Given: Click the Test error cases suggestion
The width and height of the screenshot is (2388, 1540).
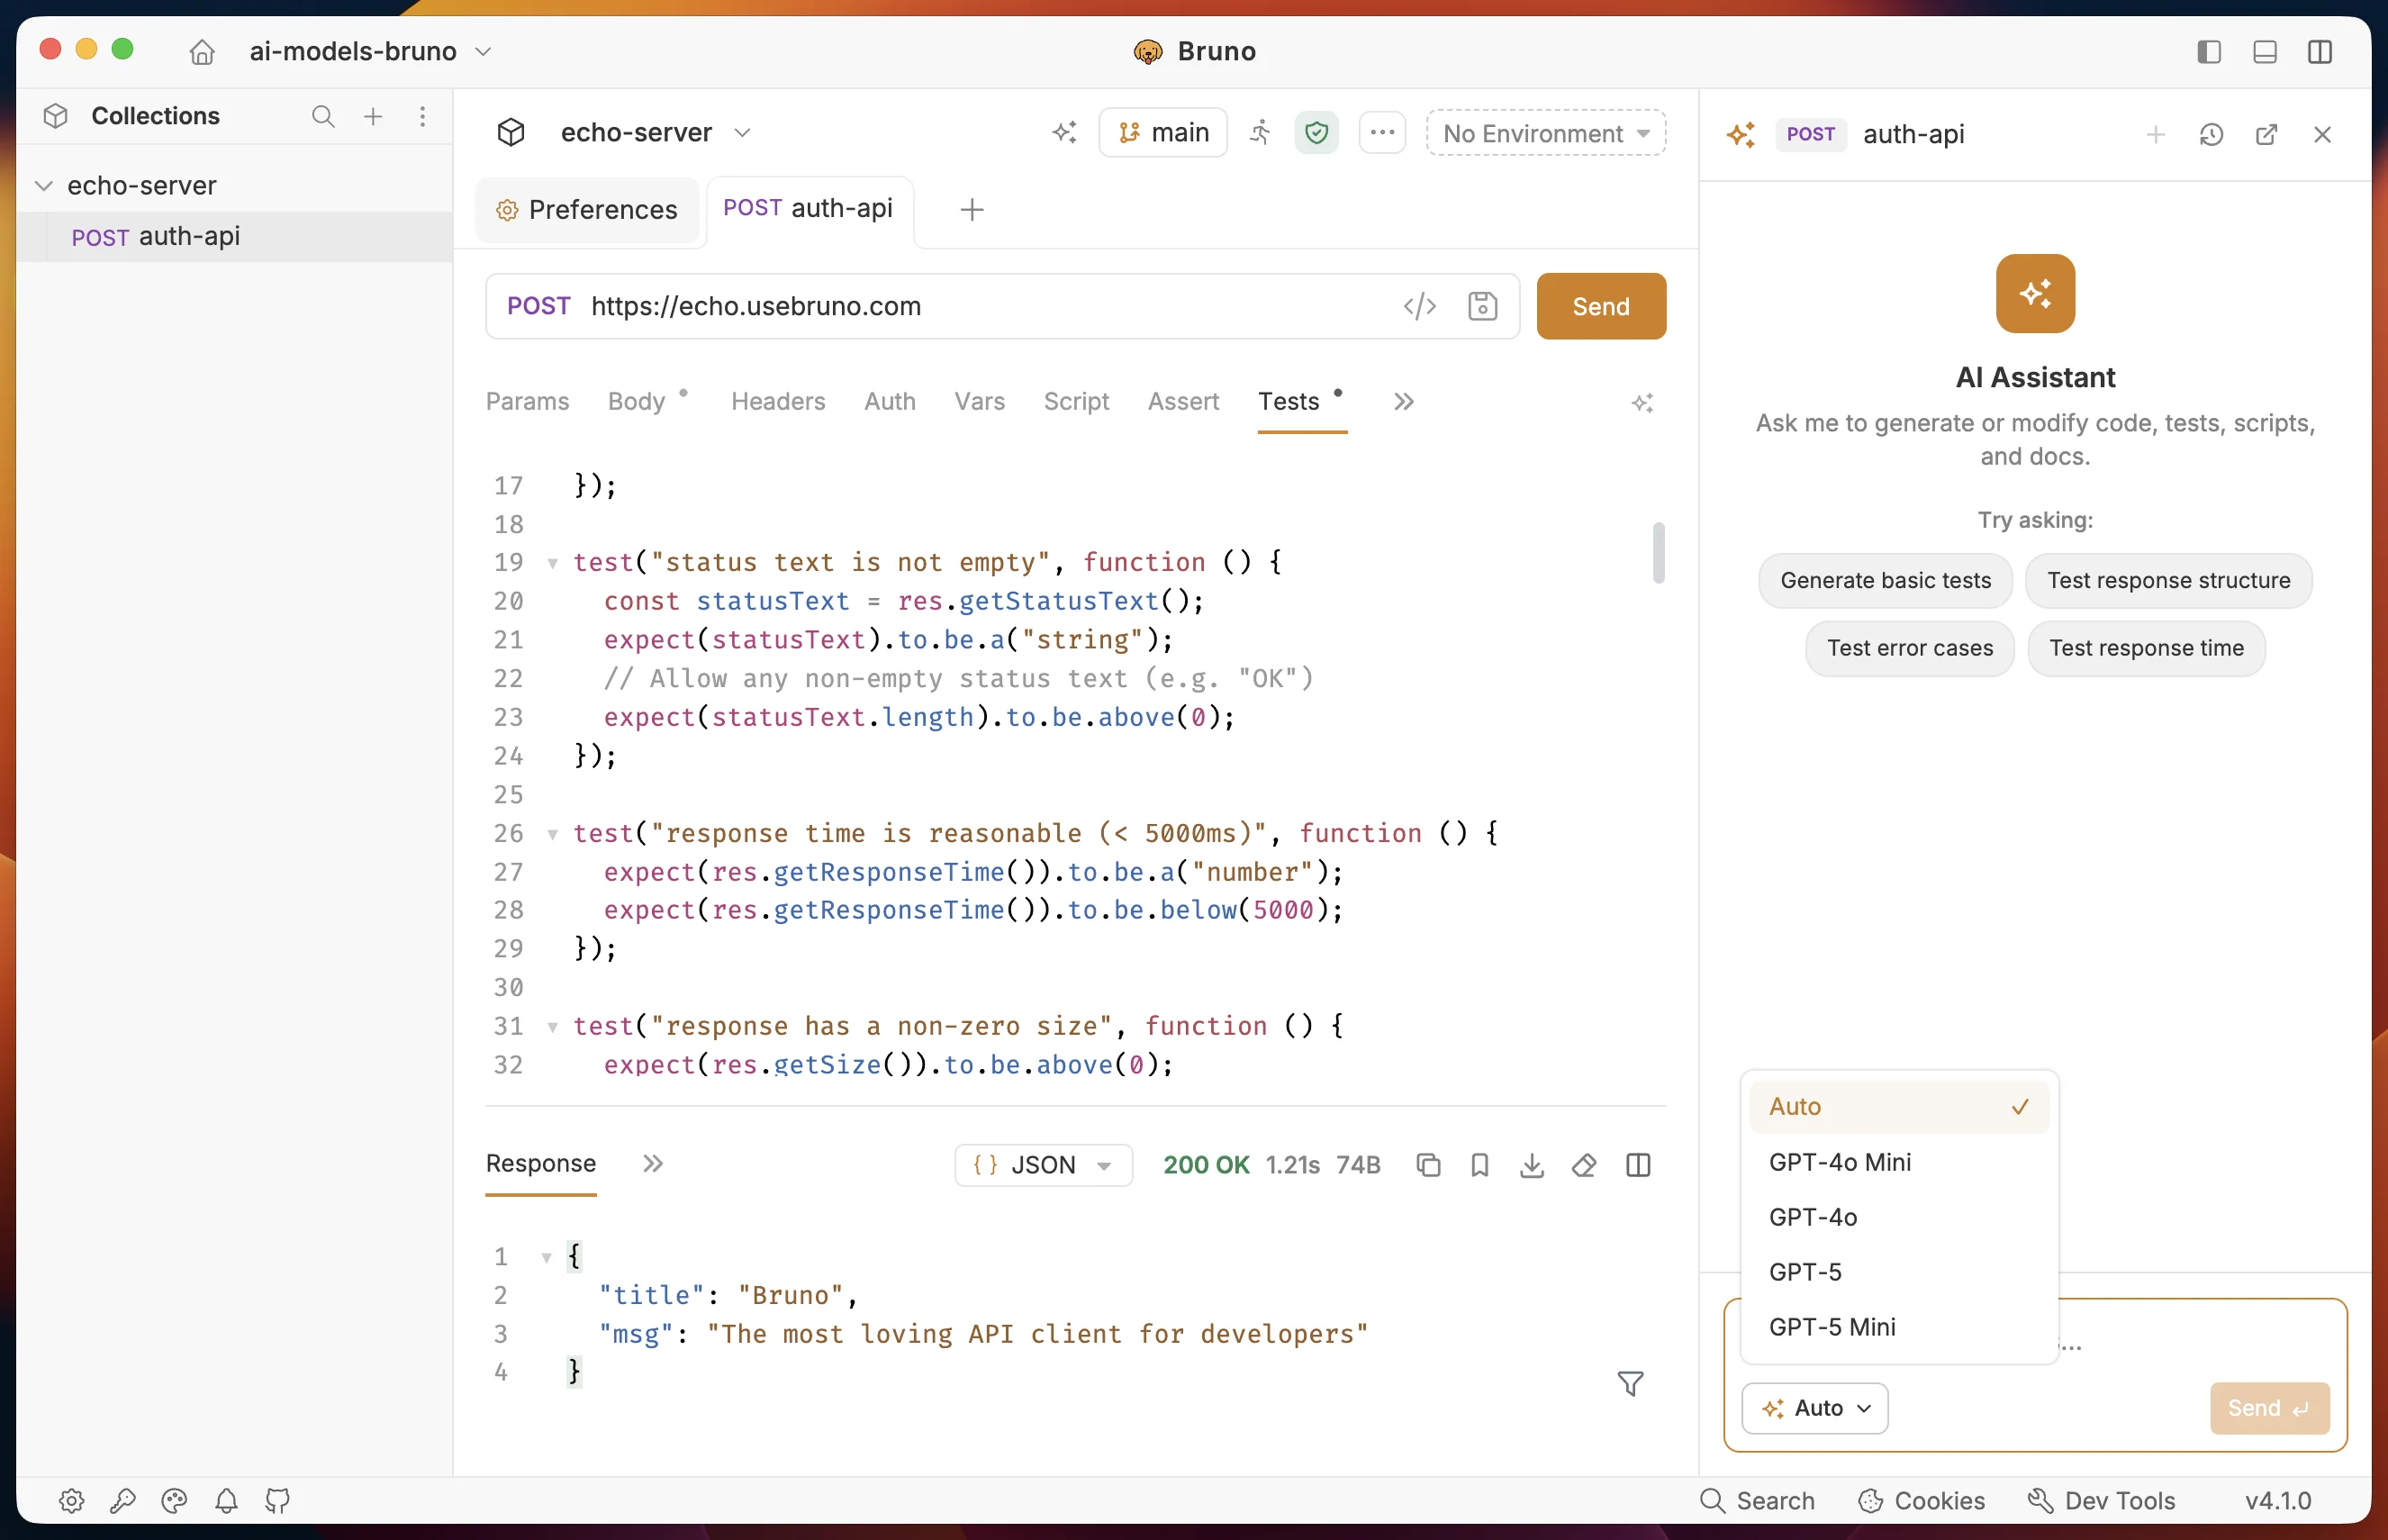Looking at the screenshot, I should coord(1909,648).
